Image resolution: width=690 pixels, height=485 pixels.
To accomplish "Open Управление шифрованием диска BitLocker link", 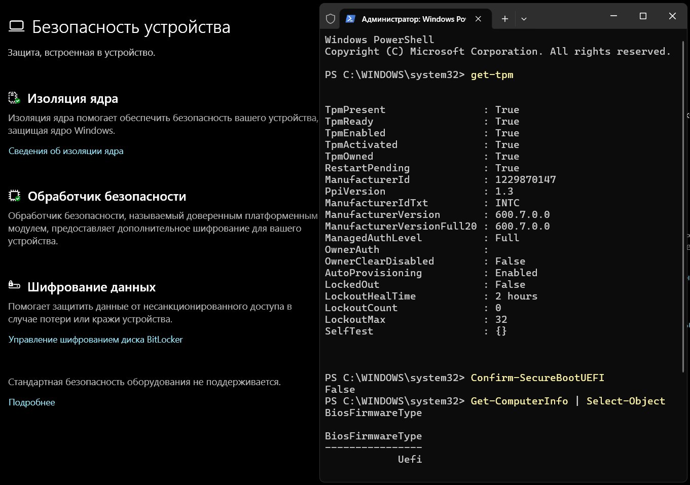I will (x=96, y=340).
